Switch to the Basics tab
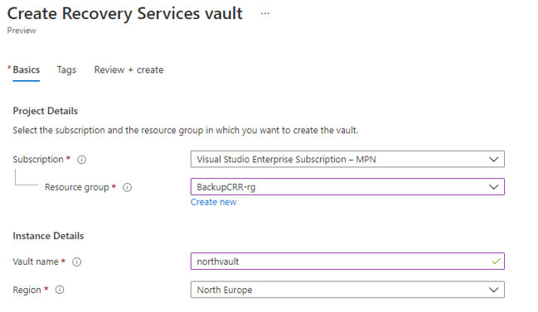Image resolution: width=538 pixels, height=312 pixels. click(x=26, y=70)
